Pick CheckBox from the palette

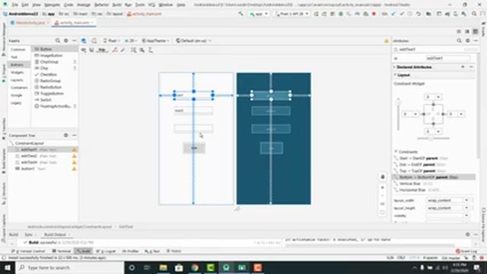pyautogui.click(x=48, y=75)
